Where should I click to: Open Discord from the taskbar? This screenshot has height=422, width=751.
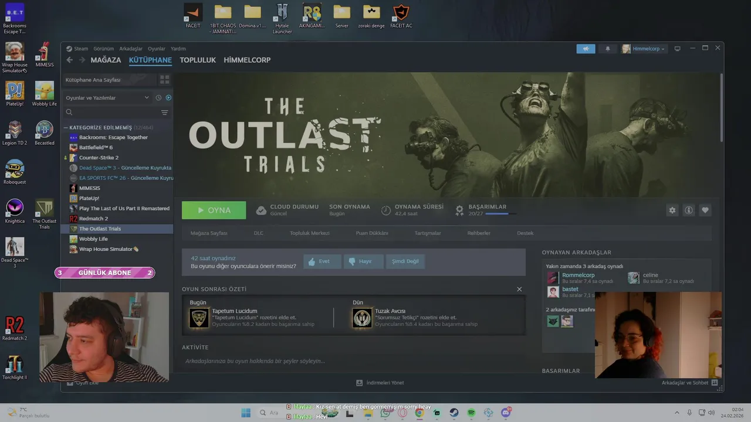point(506,413)
